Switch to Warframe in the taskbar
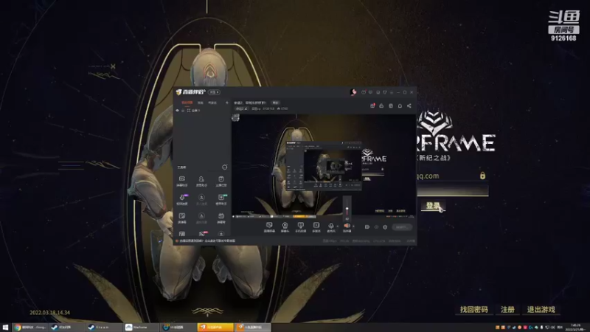This screenshot has height=332, width=590. 141,328
